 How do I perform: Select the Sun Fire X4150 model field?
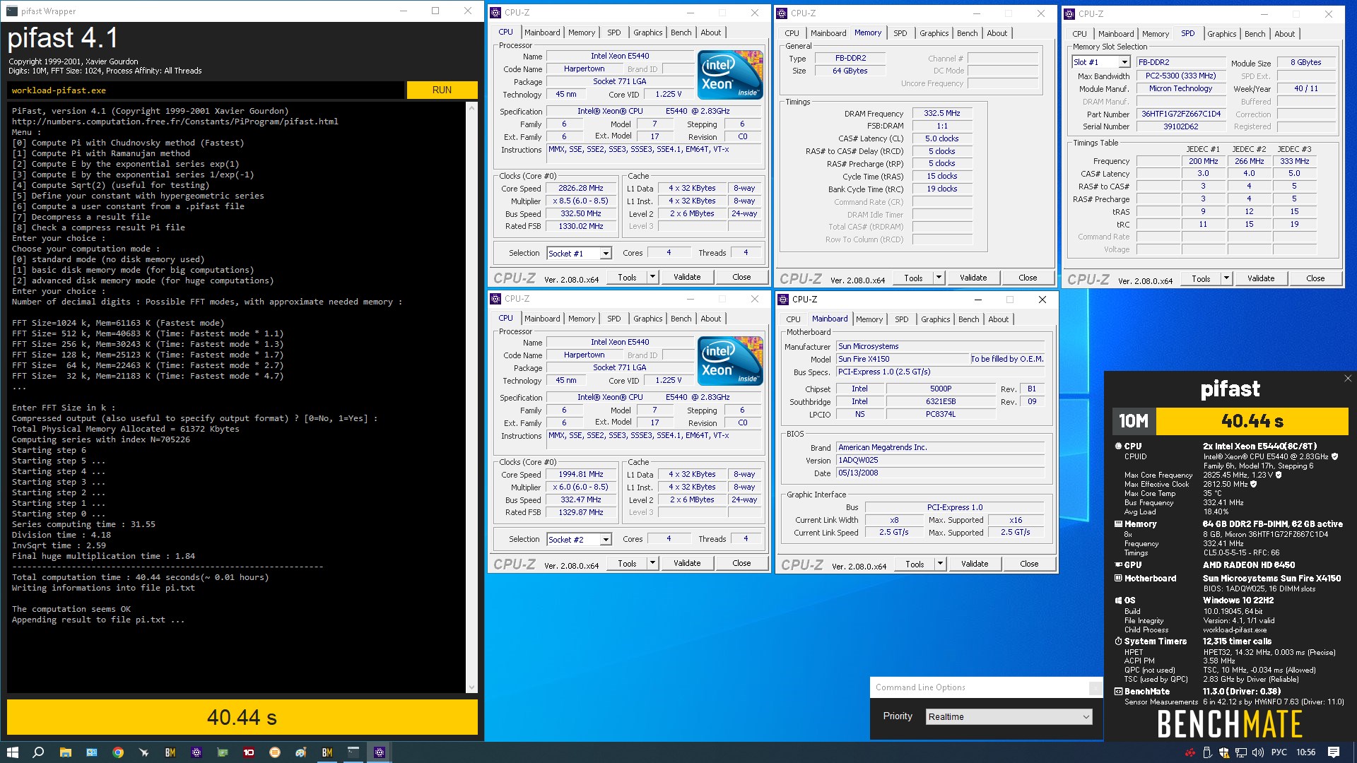pyautogui.click(x=902, y=359)
